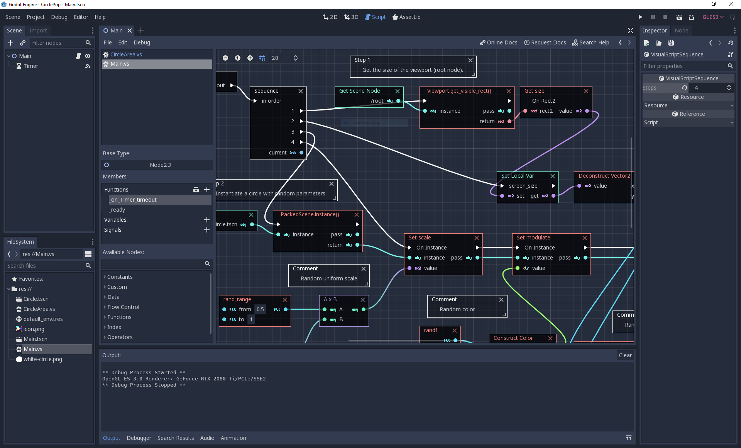Open the Online Docs link
This screenshot has width=741, height=448.
pos(498,42)
